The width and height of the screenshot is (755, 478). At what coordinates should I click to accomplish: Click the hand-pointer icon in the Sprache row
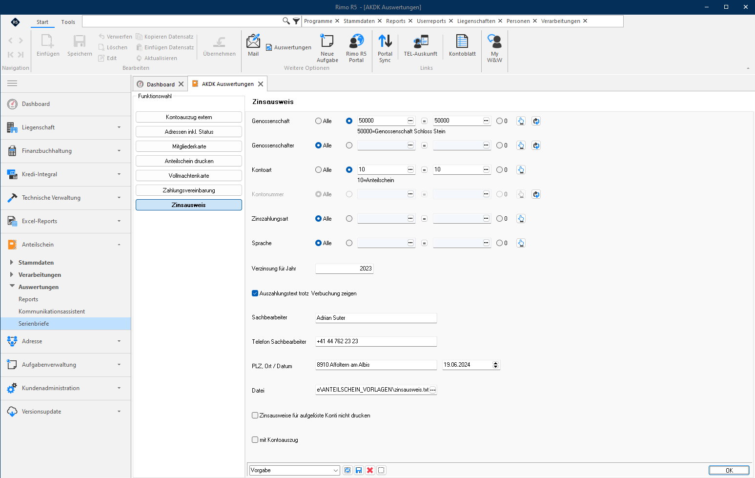pos(521,243)
